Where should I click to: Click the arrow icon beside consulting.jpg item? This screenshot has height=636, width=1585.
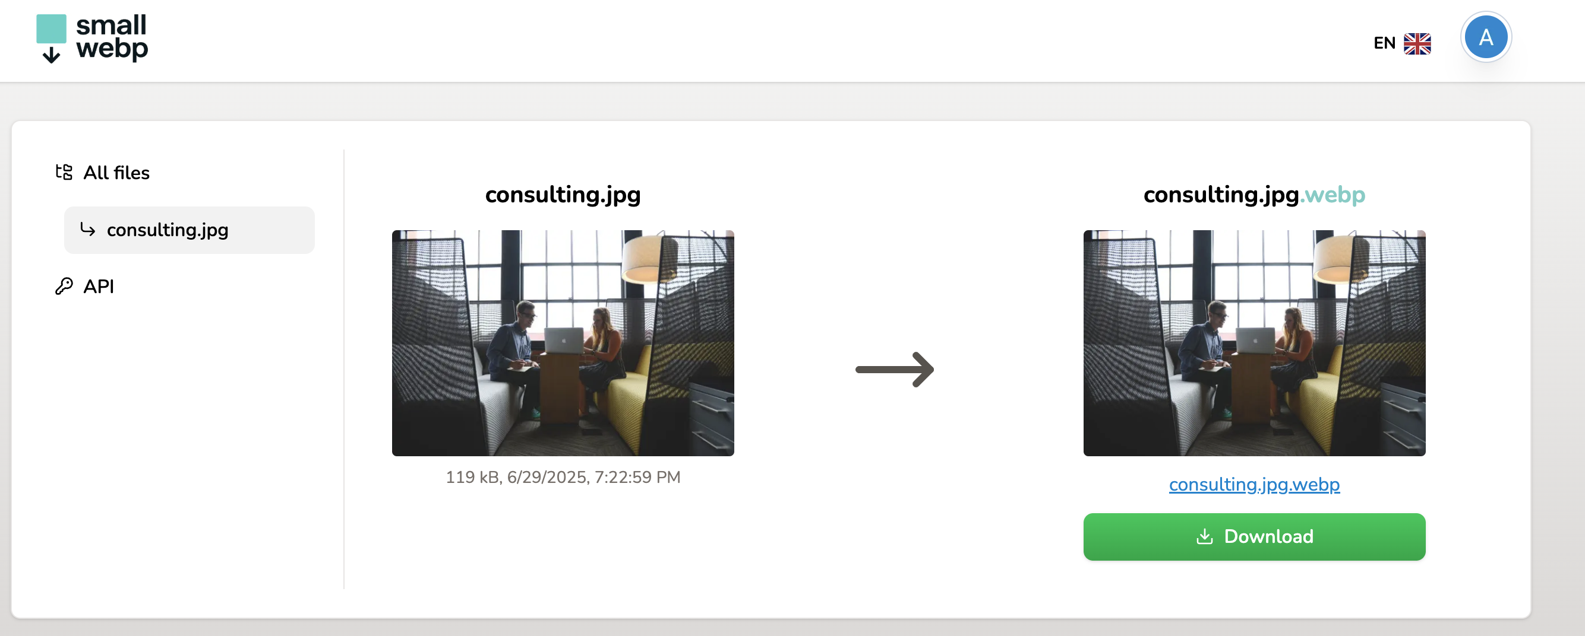click(x=88, y=229)
